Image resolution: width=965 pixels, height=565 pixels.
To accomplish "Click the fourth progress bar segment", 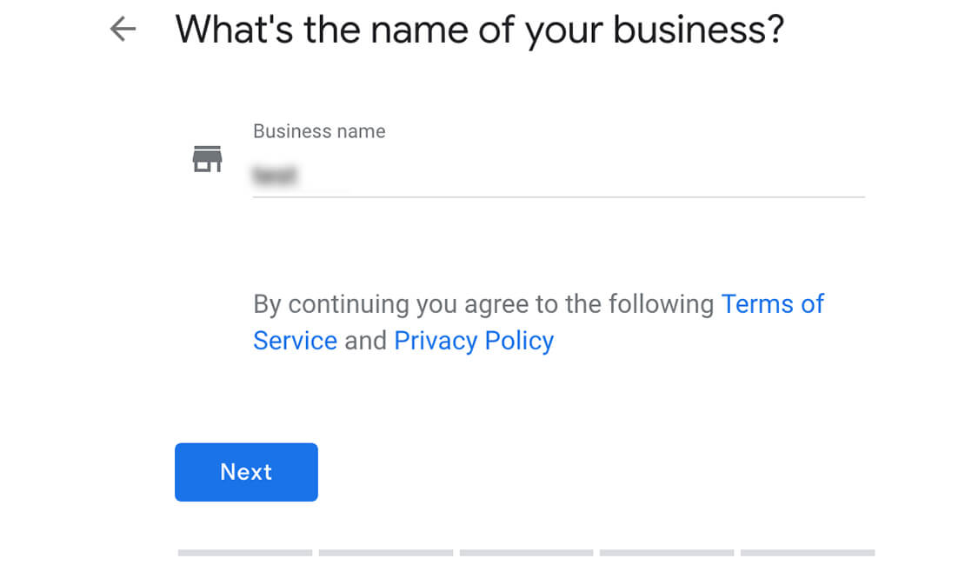I will click(667, 553).
